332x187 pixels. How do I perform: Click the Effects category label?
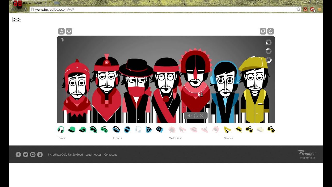pos(117,138)
